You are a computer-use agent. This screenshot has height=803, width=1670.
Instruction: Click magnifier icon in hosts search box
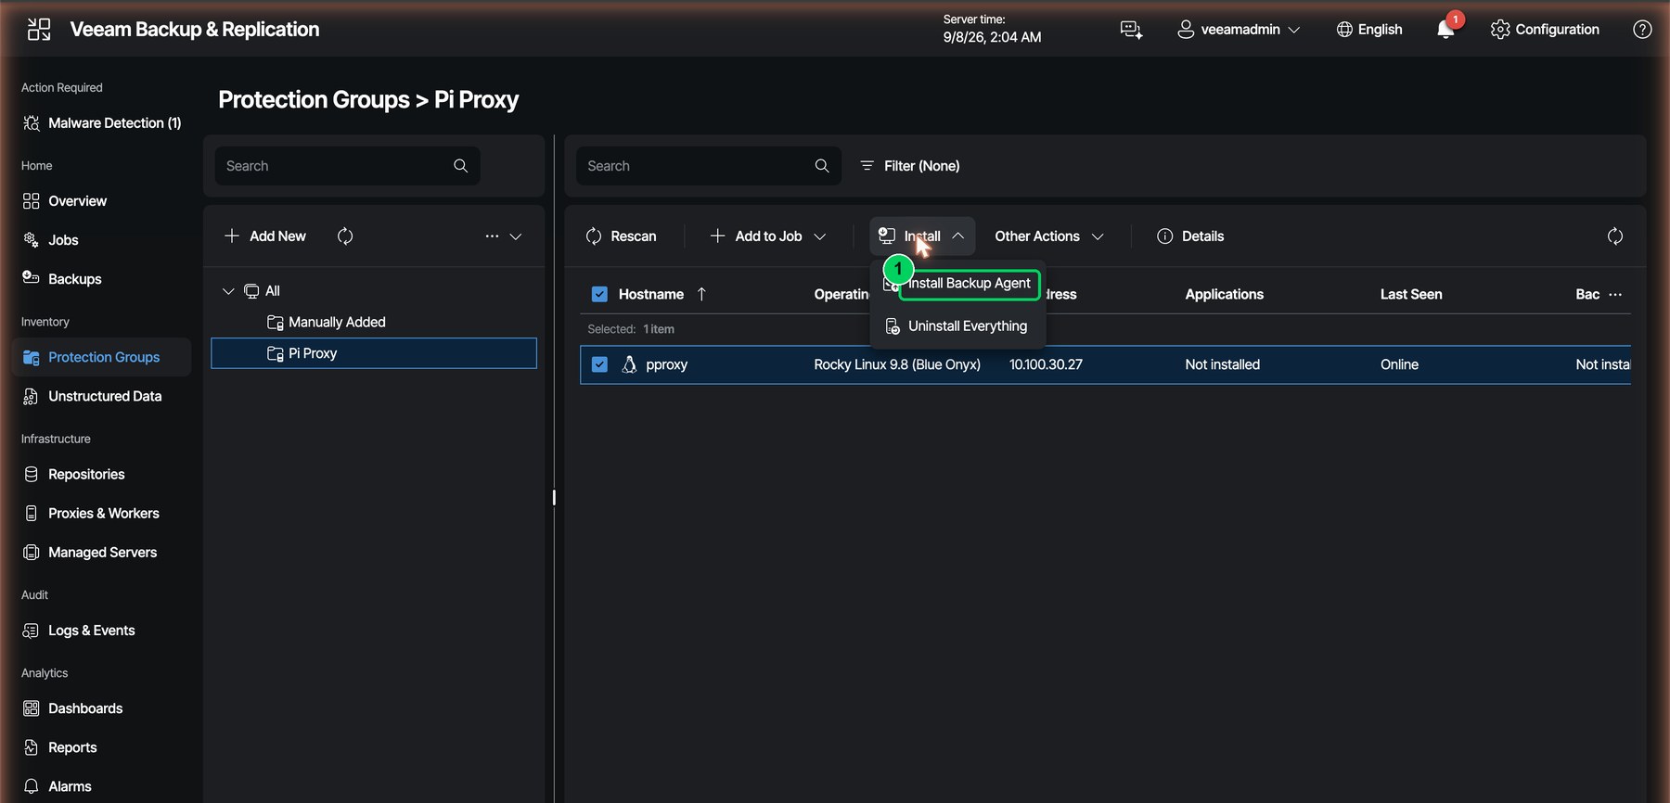point(822,166)
